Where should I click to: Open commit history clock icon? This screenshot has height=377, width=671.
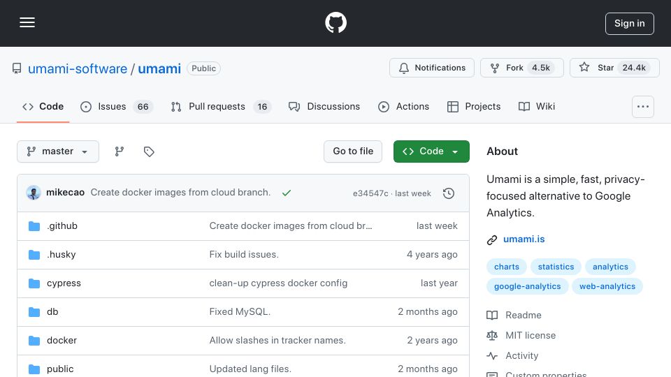[x=449, y=193]
